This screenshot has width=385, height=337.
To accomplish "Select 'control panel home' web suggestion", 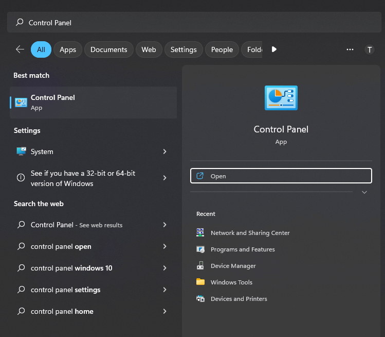I will (94, 311).
